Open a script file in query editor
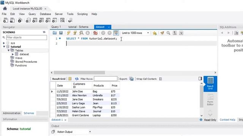Image resolution: width=243 pixels, height=136 pixels. 55,33
